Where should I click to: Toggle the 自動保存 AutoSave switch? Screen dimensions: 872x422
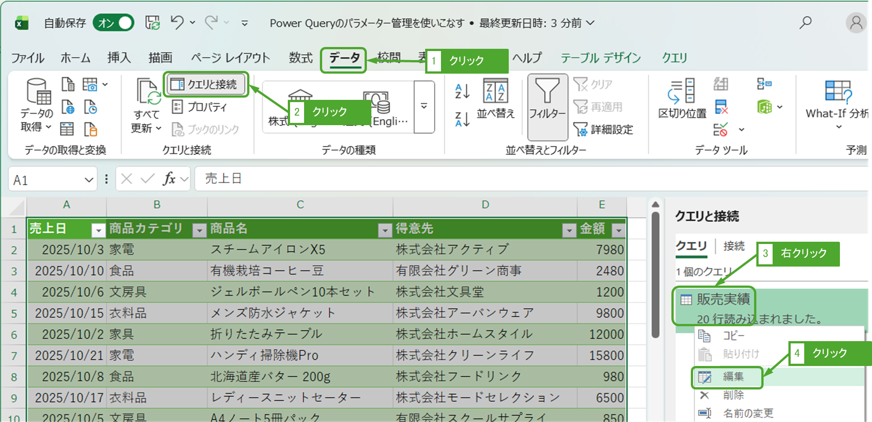tap(113, 23)
